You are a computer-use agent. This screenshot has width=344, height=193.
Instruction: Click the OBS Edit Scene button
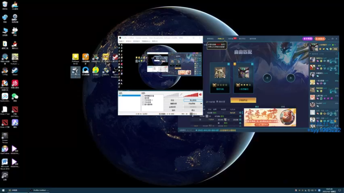[x=173, y=103]
